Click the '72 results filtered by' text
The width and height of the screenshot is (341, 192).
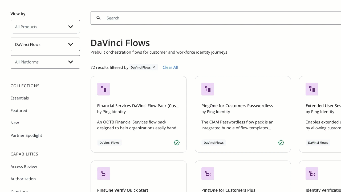109,67
